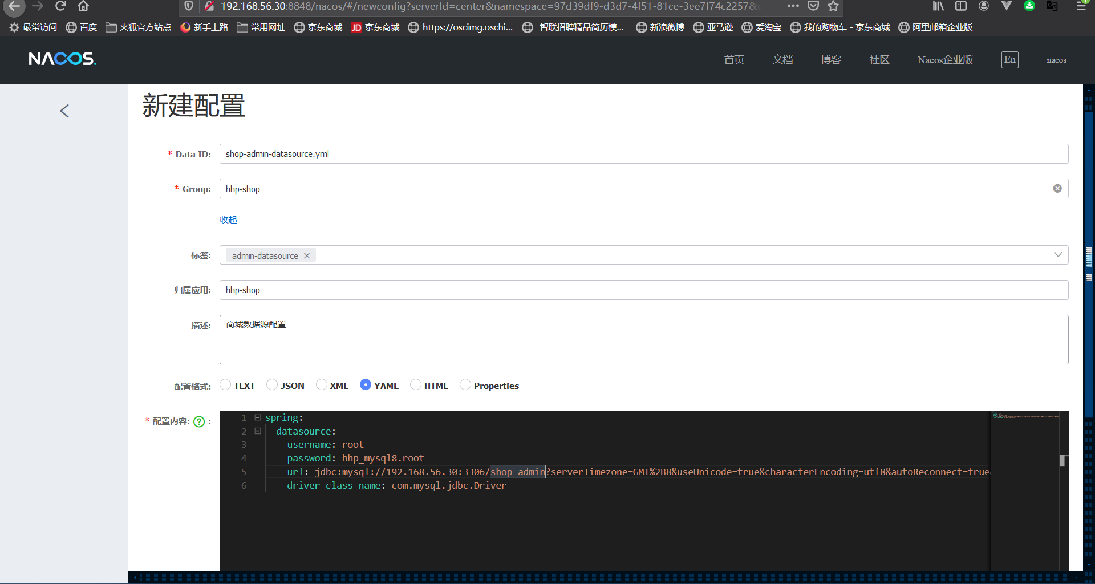Collapse line 1 in the code editor

point(258,417)
